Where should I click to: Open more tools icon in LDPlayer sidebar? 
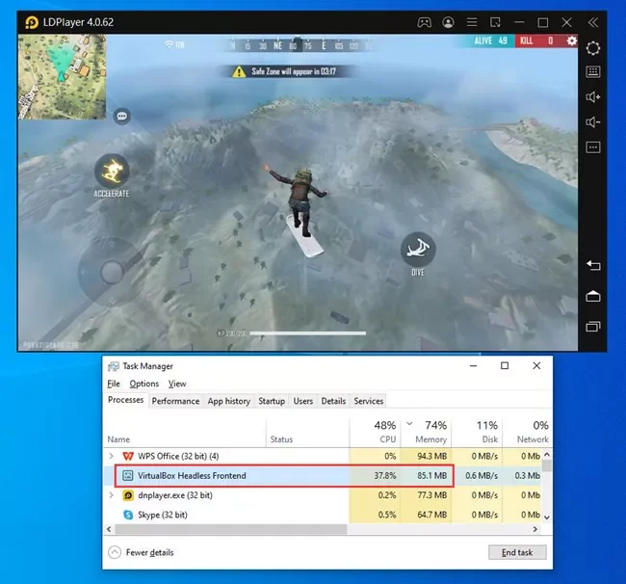tap(593, 147)
